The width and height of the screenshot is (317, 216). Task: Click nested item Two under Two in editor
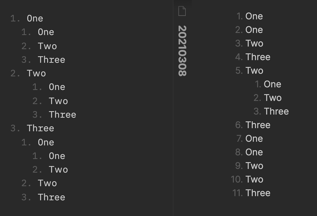[58, 101]
